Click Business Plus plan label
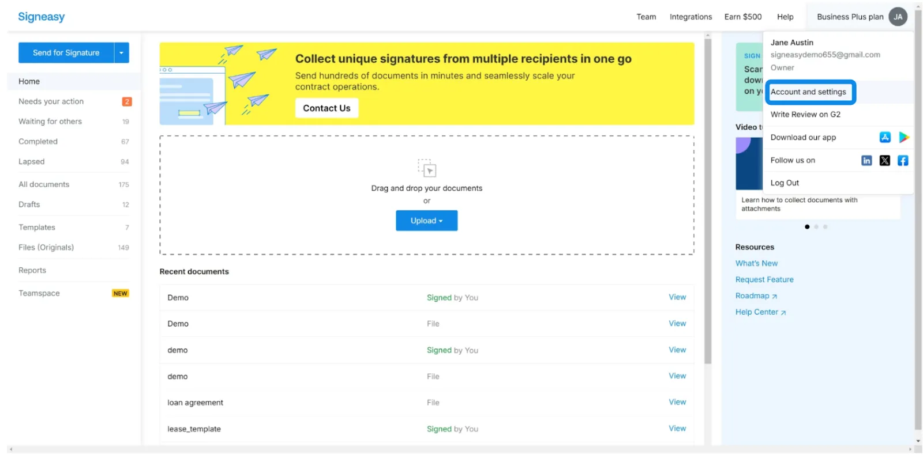Screen dimensions: 923x455 850,17
